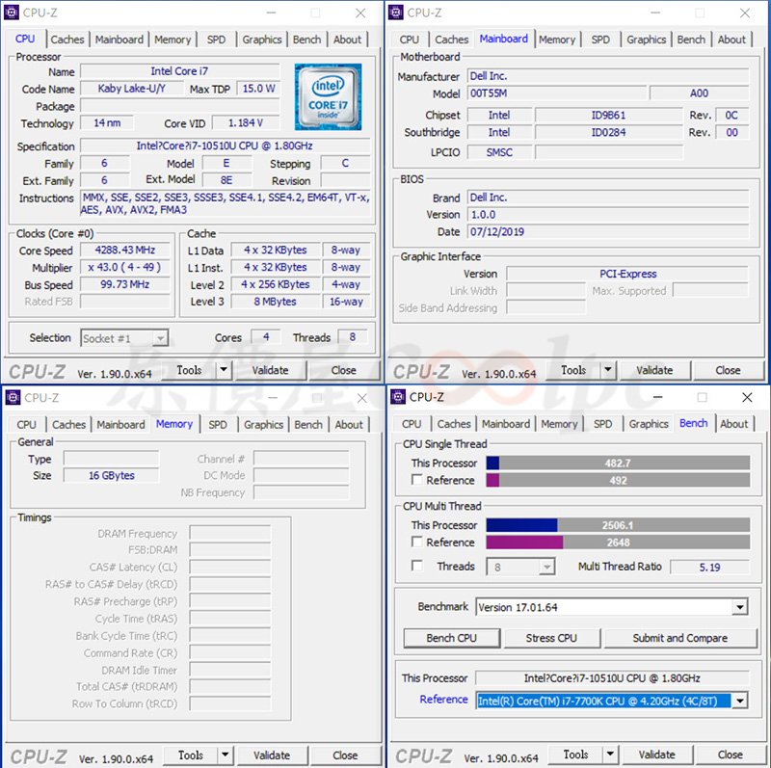
Task: Click Chipset model value ID9B61
Action: point(609,115)
